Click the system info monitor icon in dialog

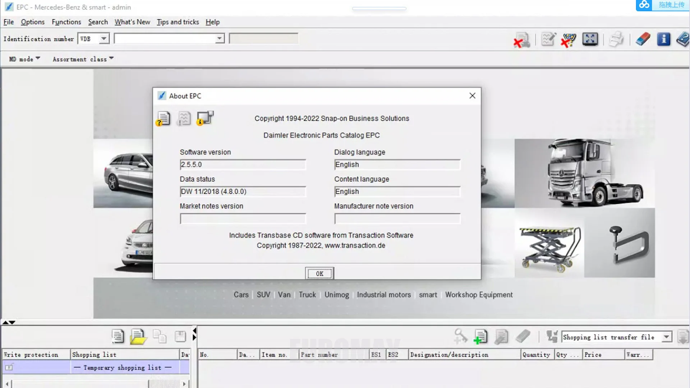205,118
